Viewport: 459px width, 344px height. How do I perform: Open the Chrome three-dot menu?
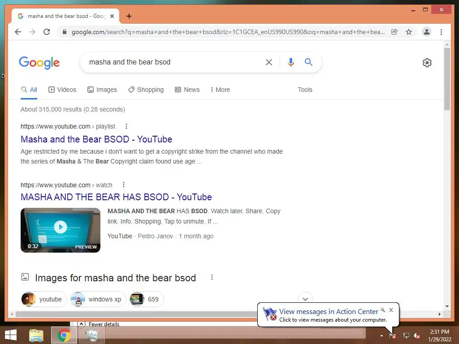pyautogui.click(x=441, y=32)
